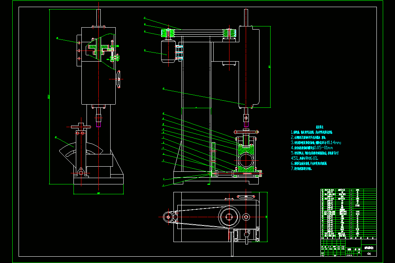
Task: Click the top row of the parts list table
Action: 348,190
